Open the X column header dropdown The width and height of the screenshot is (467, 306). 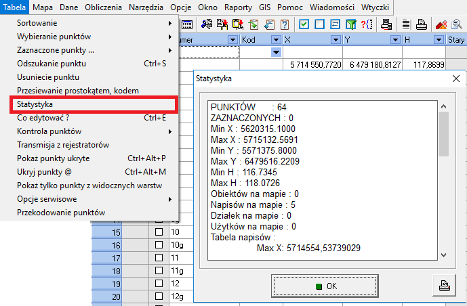coord(336,40)
